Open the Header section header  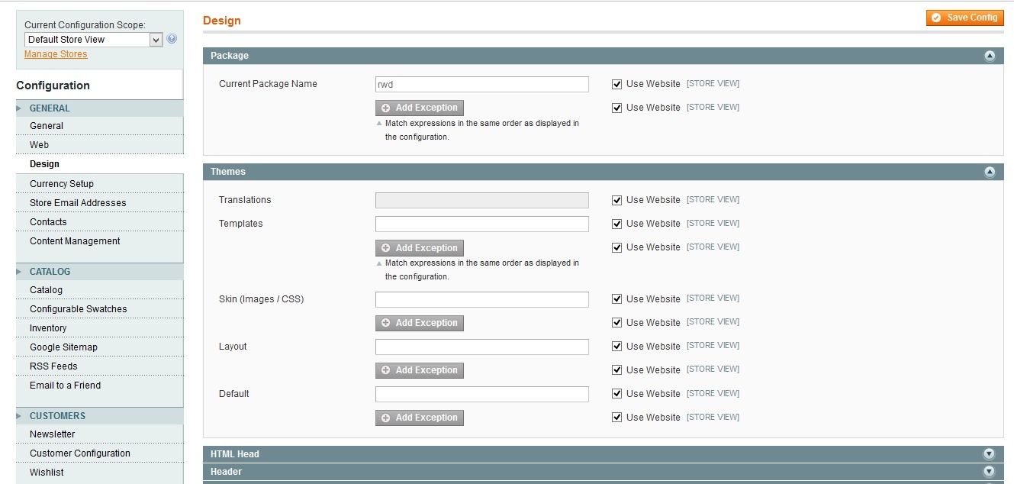[x=603, y=471]
